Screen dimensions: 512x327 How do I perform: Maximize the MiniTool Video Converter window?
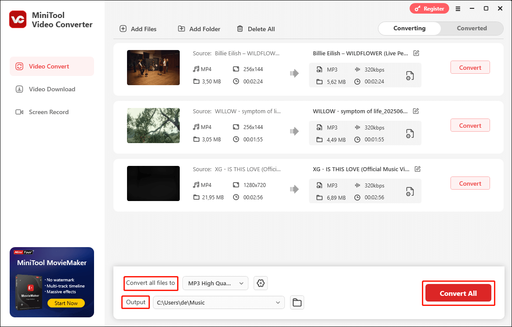(x=486, y=9)
